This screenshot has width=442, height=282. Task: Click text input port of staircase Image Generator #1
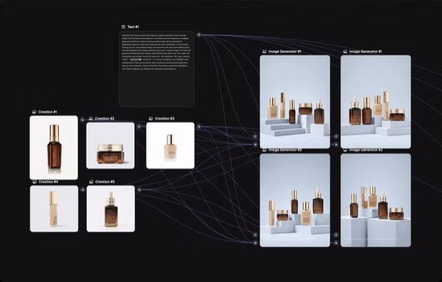point(255,136)
